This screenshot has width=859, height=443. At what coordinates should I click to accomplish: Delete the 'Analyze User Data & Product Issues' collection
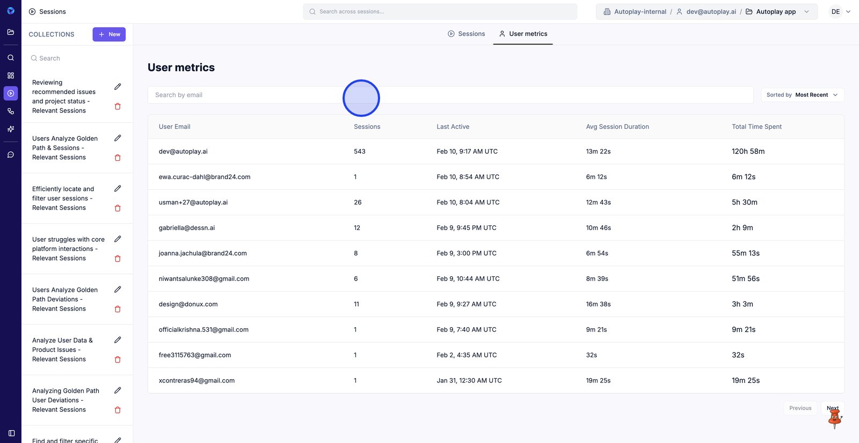(x=118, y=359)
